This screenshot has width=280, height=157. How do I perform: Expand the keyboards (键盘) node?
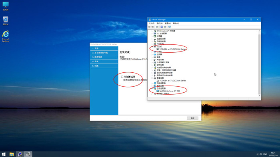coord(152,57)
